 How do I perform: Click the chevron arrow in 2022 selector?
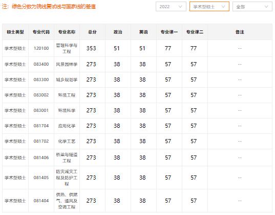[x=180, y=7]
